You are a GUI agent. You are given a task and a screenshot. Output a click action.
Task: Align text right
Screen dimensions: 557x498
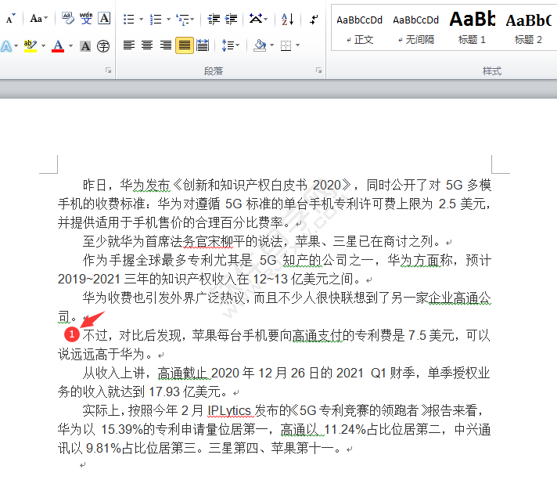click(166, 45)
